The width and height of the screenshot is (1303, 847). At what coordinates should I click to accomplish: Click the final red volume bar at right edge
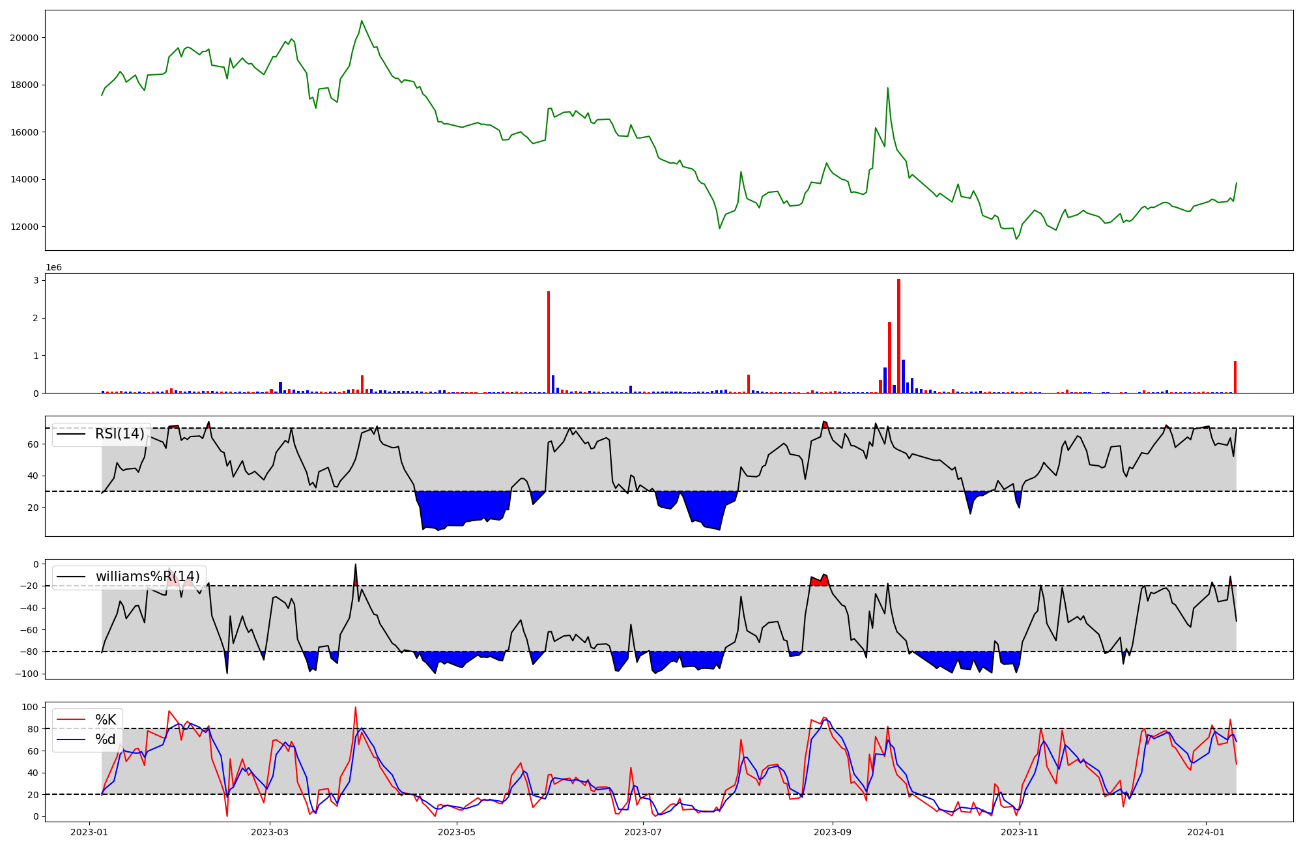tap(1235, 377)
